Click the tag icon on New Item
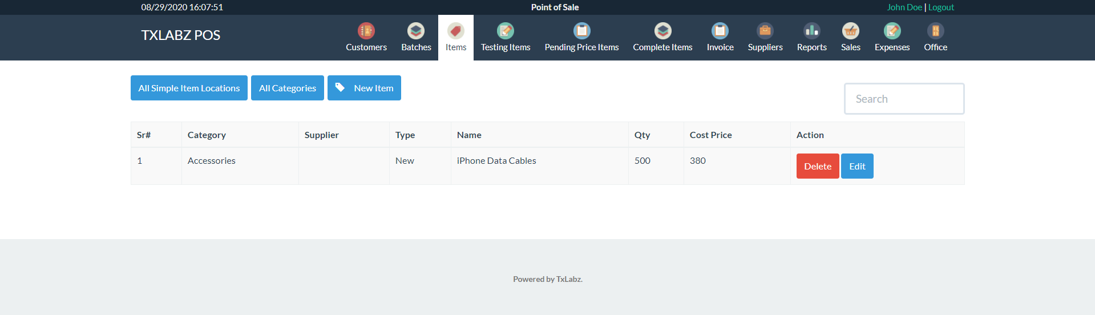Viewport: 1095px width, 315px height. (x=340, y=87)
